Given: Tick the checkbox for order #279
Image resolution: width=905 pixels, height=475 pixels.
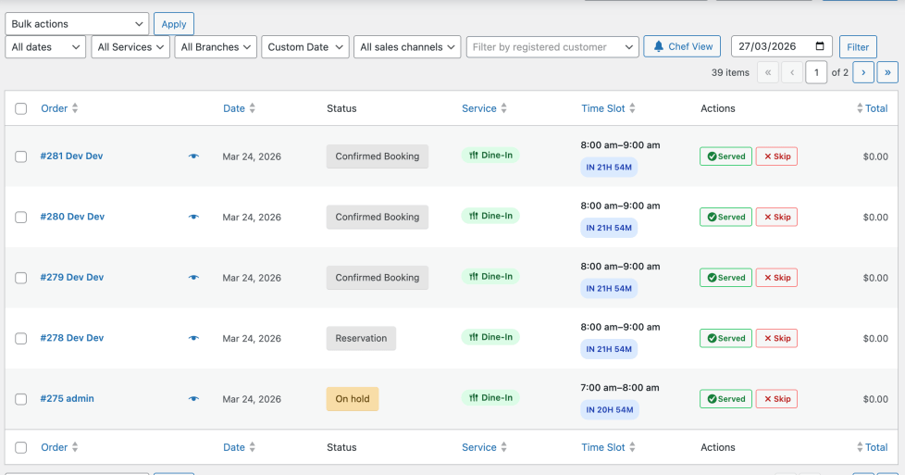Looking at the screenshot, I should pos(21,278).
